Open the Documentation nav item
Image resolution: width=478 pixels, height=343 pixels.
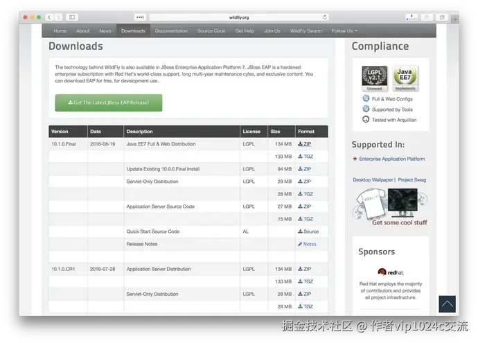point(171,30)
